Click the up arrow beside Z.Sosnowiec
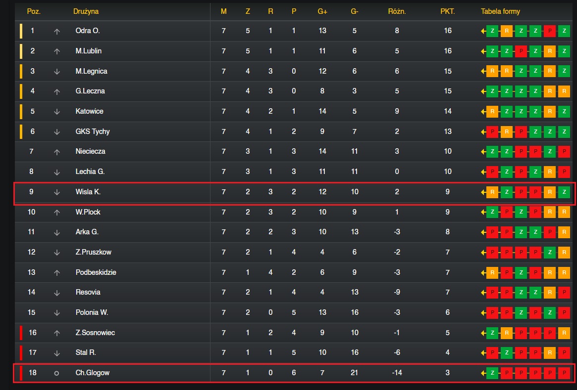Screen dimensions: 577x390 click(56, 333)
